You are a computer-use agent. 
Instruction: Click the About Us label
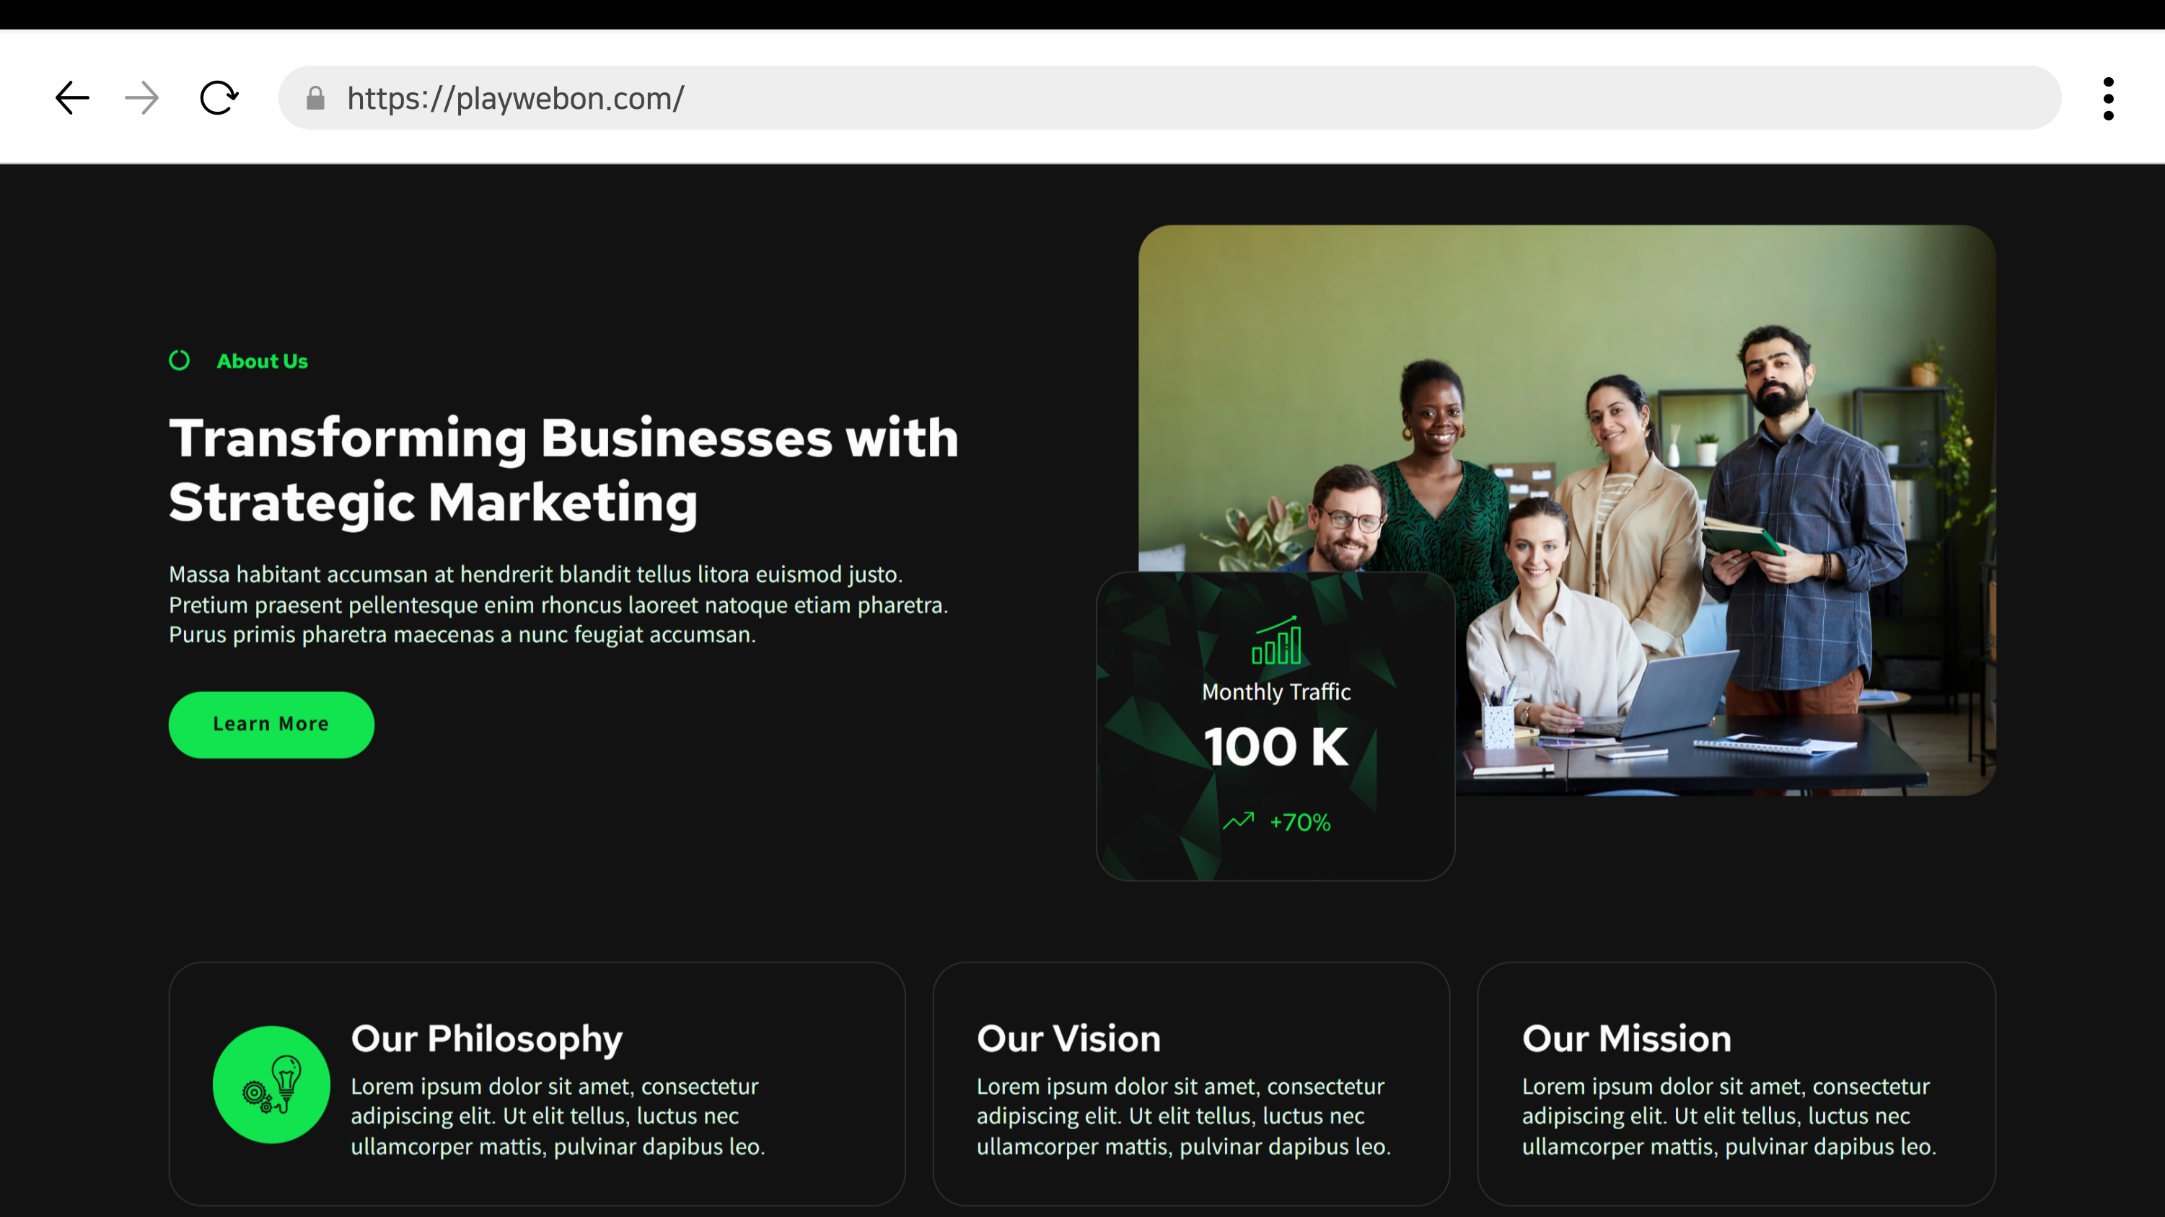point(262,361)
